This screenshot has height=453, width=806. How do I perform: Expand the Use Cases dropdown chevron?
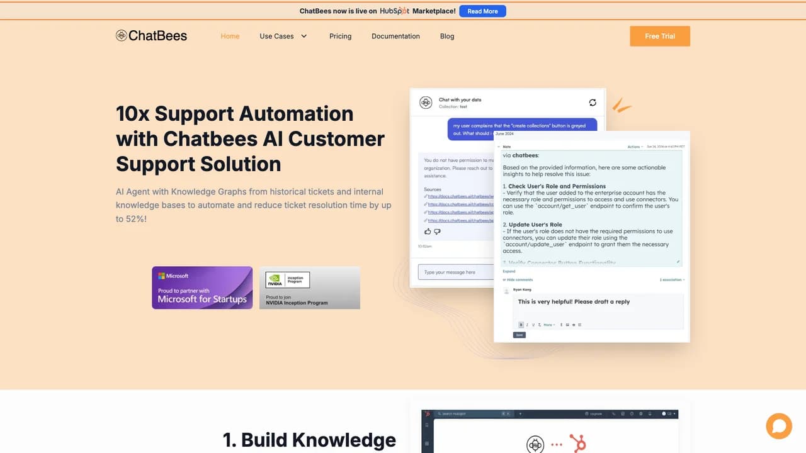[x=304, y=36]
